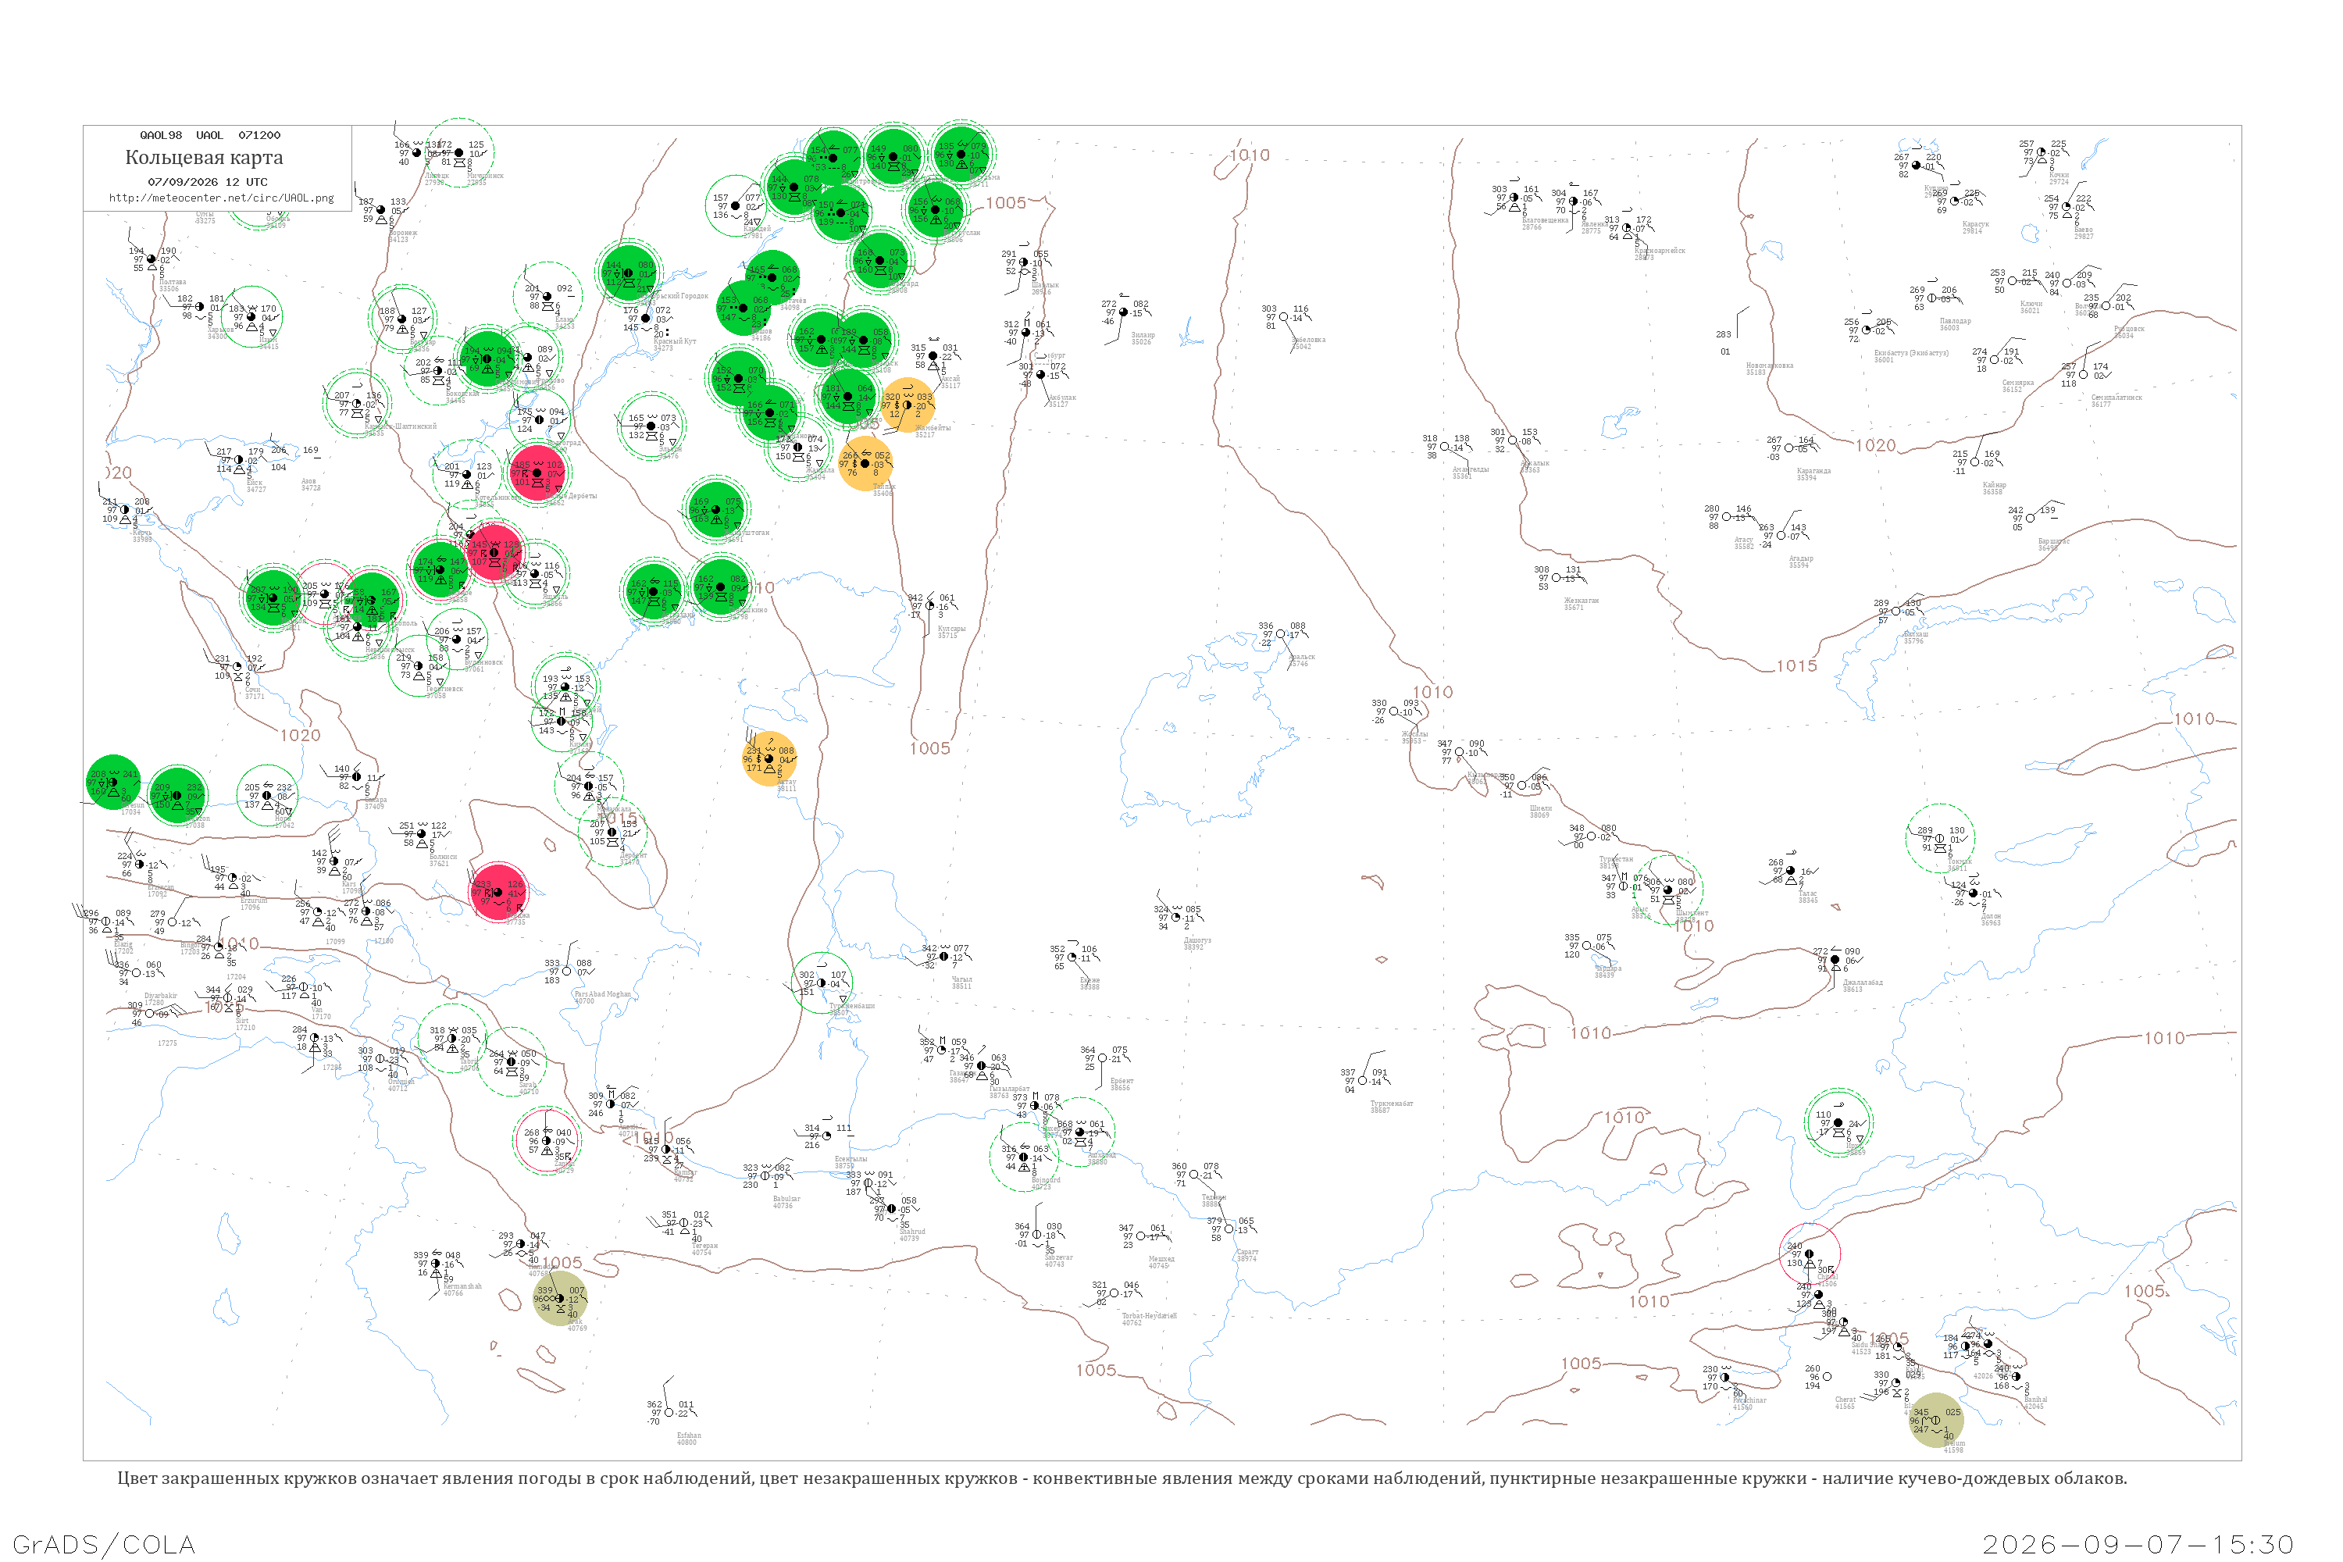
Task: Click the QAOL98 UAOL 071200 header
Action: tap(210, 134)
